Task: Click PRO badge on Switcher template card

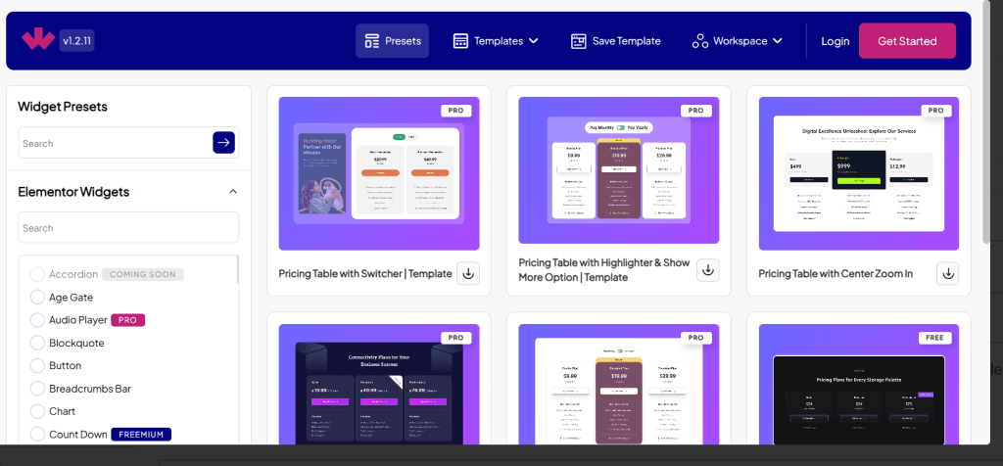Action: pyautogui.click(x=456, y=110)
